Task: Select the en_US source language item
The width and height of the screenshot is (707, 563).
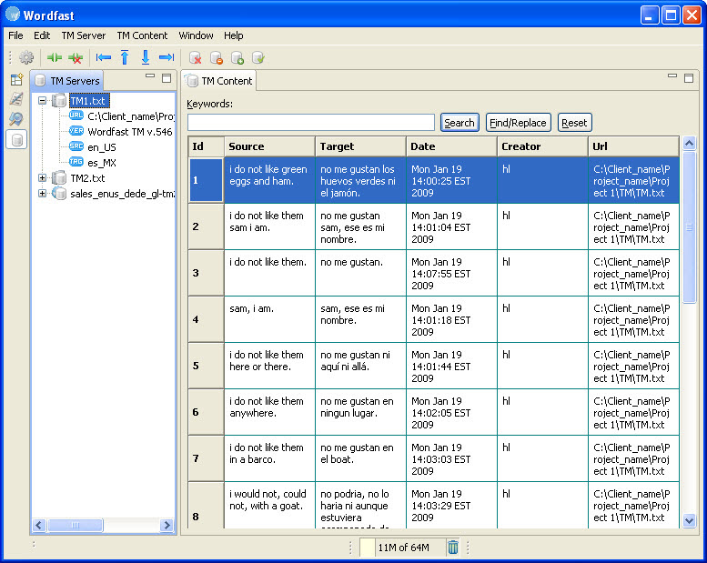Action: point(101,147)
